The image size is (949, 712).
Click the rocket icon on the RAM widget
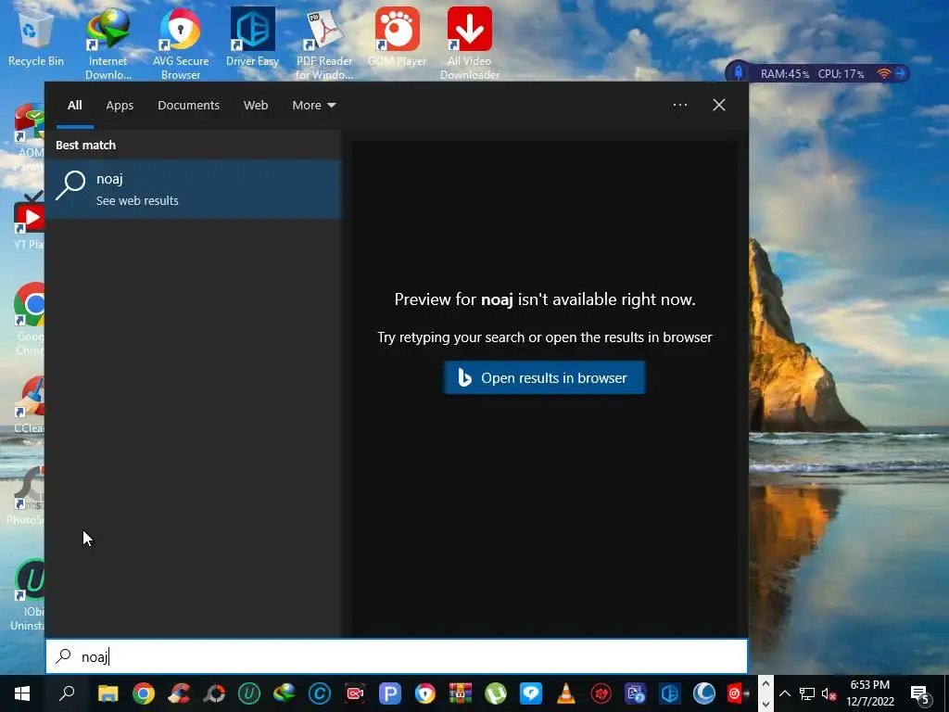click(739, 72)
